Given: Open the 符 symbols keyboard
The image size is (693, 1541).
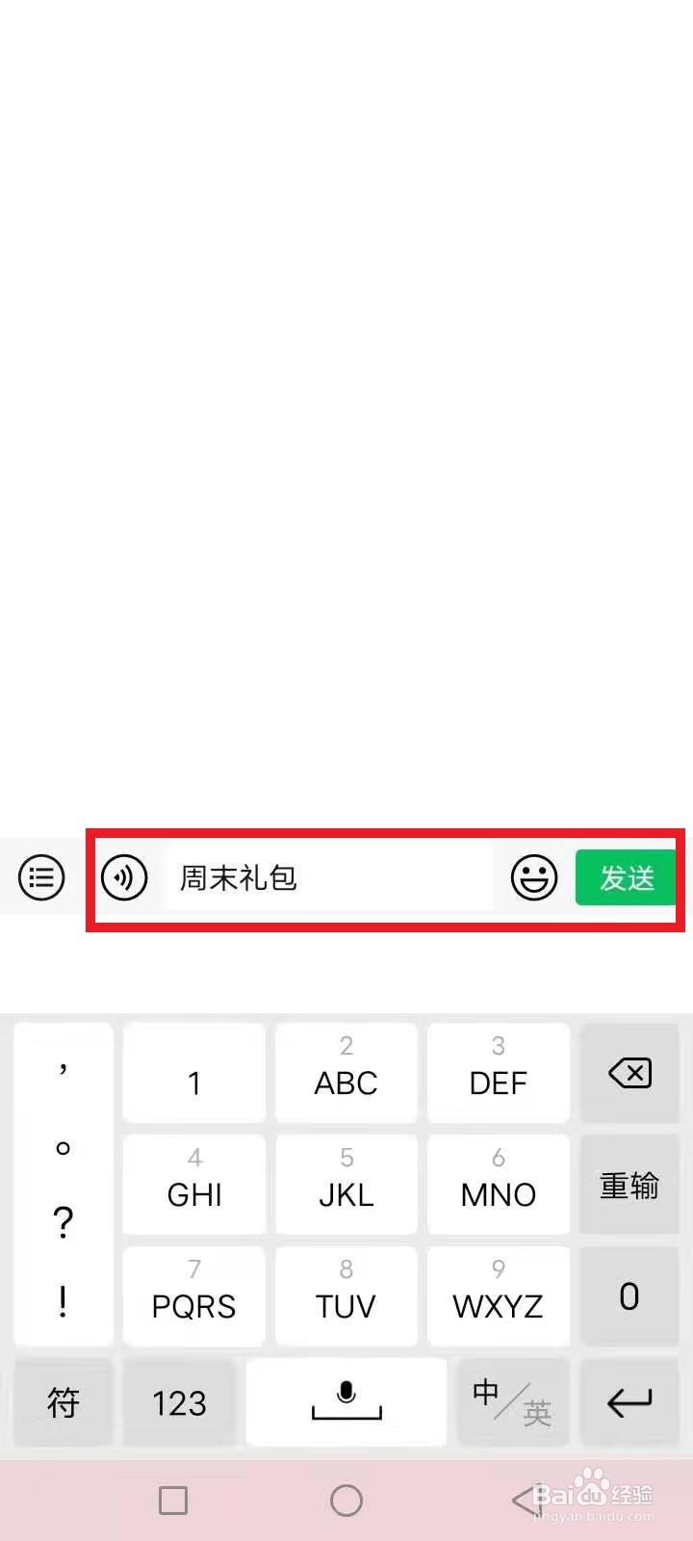Looking at the screenshot, I should click(x=64, y=1402).
